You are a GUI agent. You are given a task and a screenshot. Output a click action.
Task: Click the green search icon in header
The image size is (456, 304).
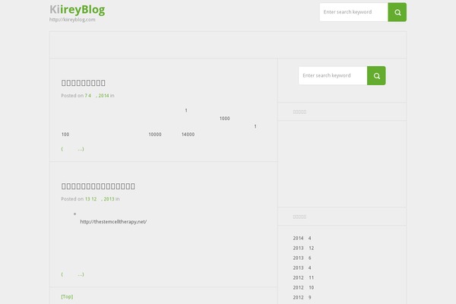point(397,12)
